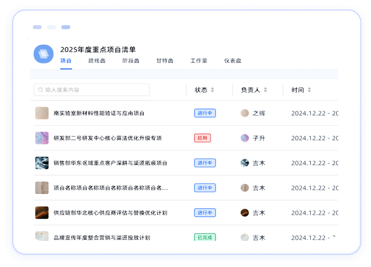This screenshot has width=371, height=267.
Task: Click the avatar of 子升
Action: click(x=245, y=138)
